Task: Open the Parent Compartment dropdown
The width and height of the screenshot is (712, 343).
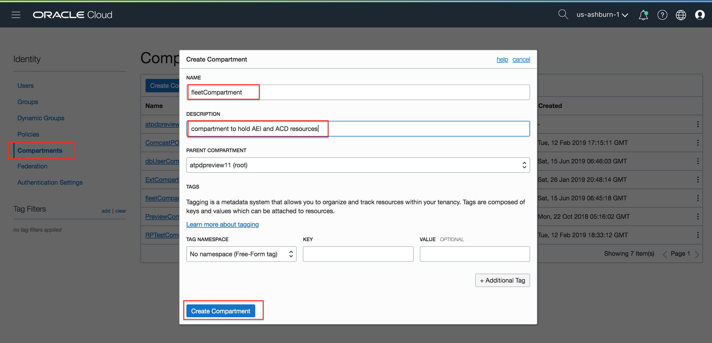Action: click(358, 165)
